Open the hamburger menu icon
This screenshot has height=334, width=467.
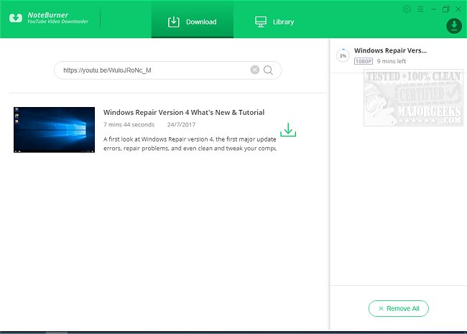point(420,9)
